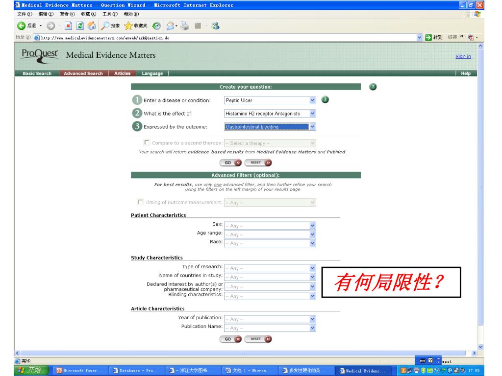Open the Sex dropdown
Viewport: 502px width, 376px height.
click(x=270, y=225)
